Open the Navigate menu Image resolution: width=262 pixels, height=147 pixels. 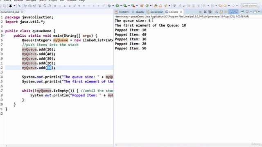tap(31, 1)
